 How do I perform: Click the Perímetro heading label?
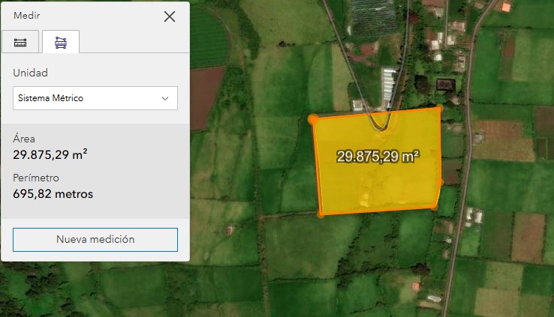click(36, 178)
